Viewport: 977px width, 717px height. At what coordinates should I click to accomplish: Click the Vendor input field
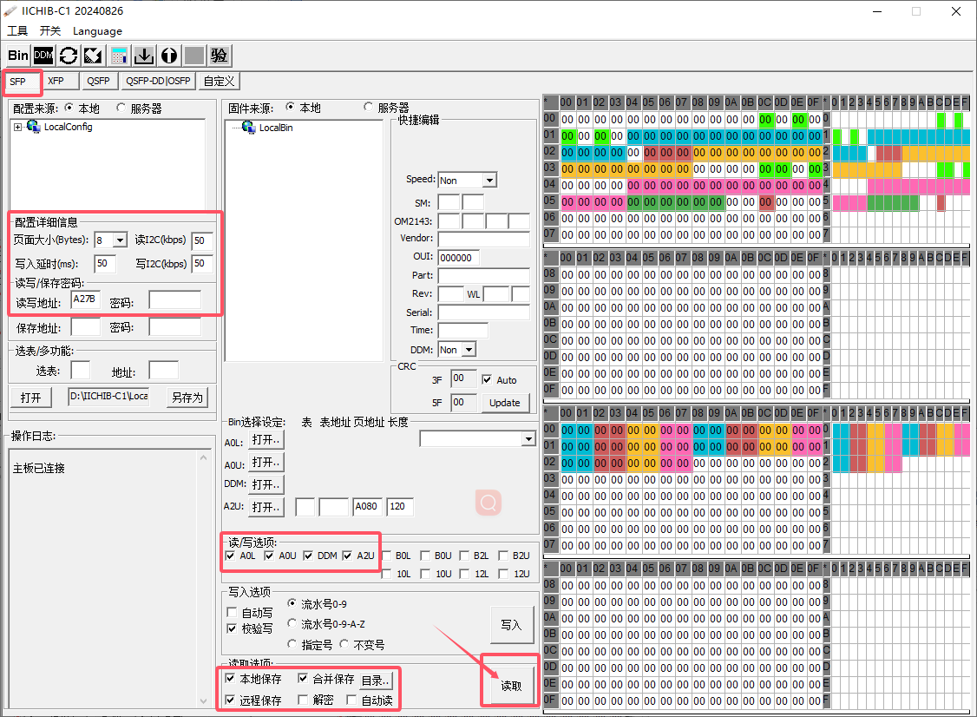483,240
